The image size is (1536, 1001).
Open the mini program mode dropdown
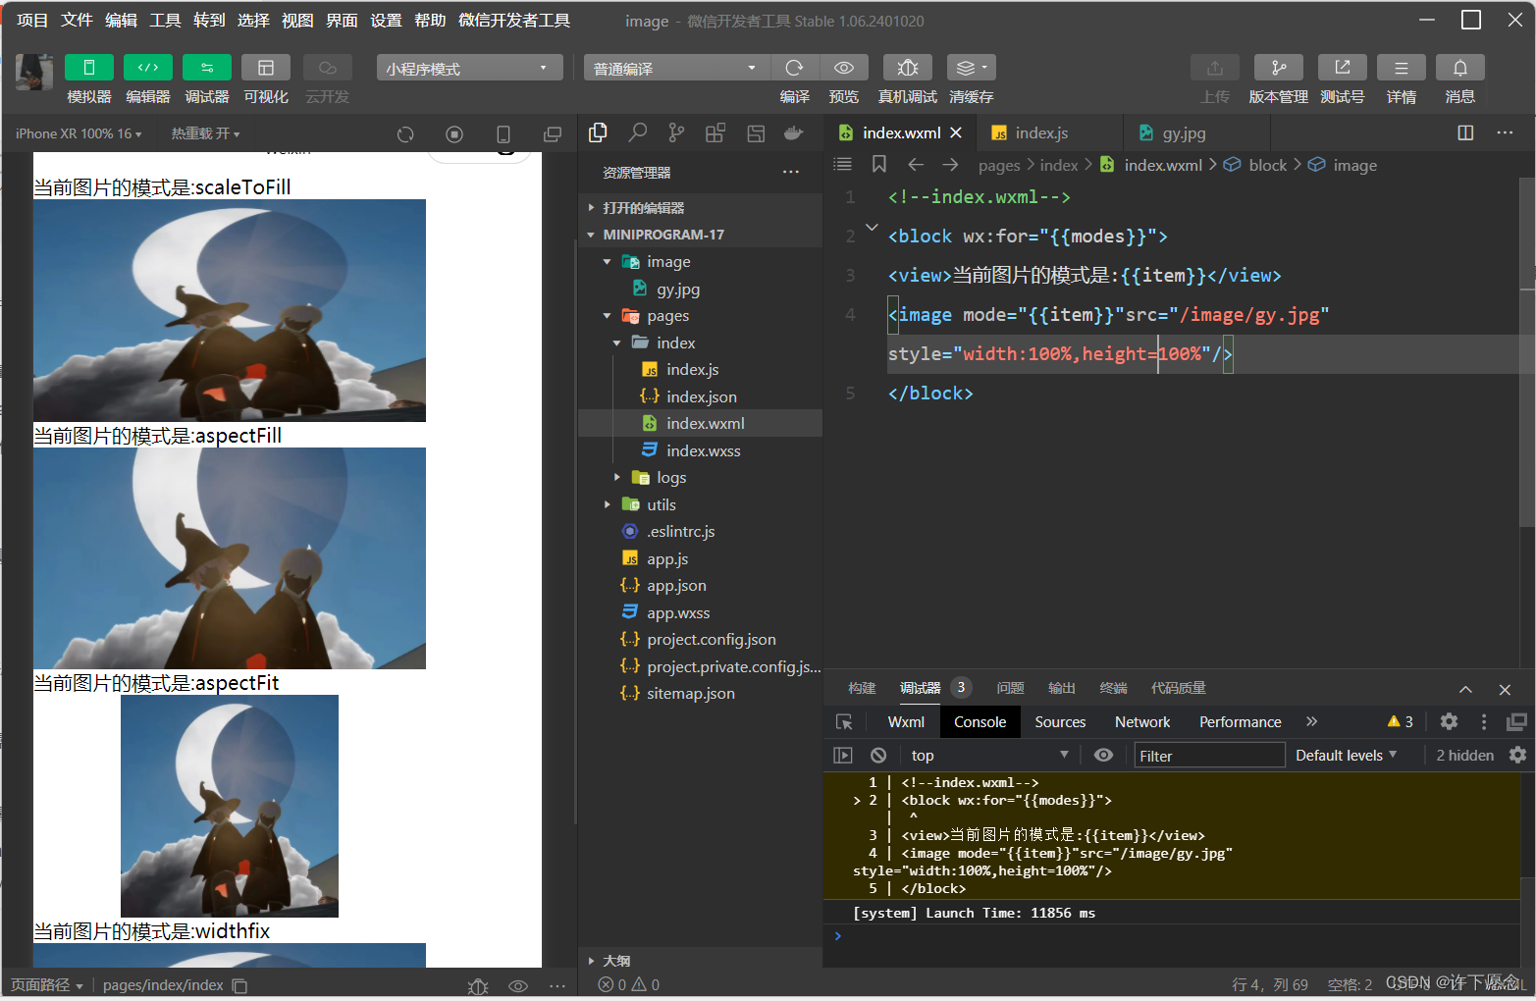click(x=469, y=68)
